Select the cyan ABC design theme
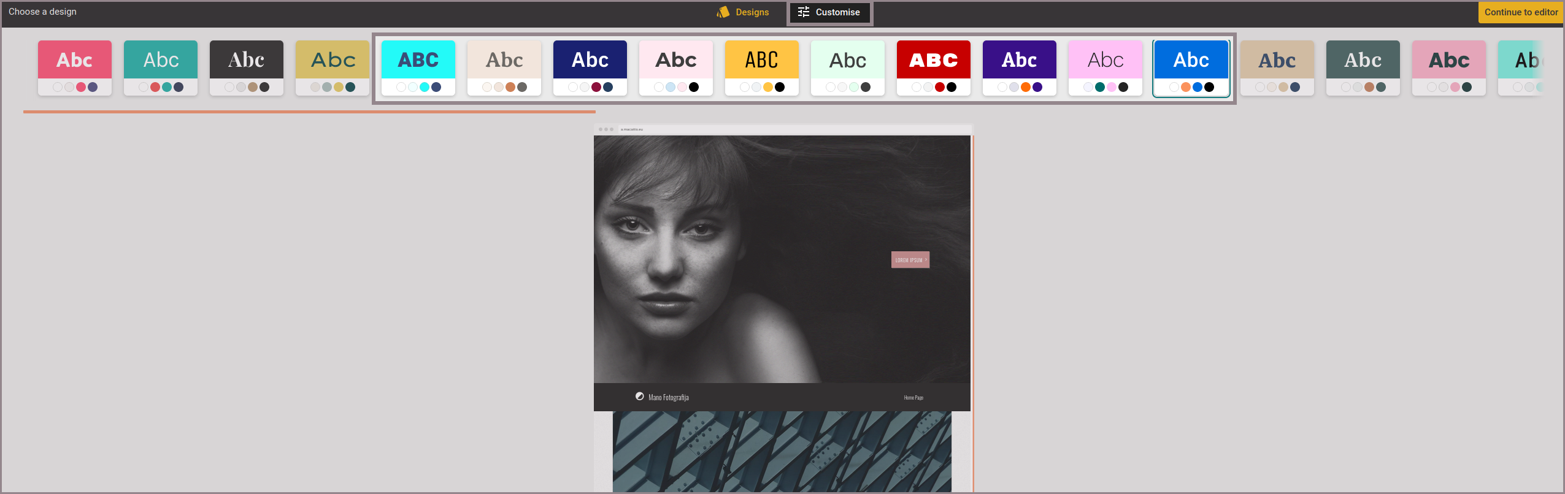Screen dimensions: 1565x494 pyautogui.click(x=418, y=60)
